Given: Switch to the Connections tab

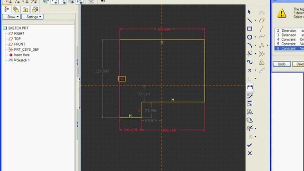Looking at the screenshot, I should click(35, 9).
